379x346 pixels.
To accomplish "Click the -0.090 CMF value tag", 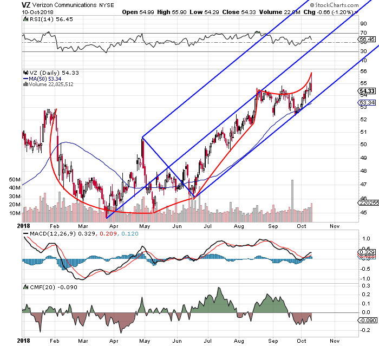I will 367,321.
